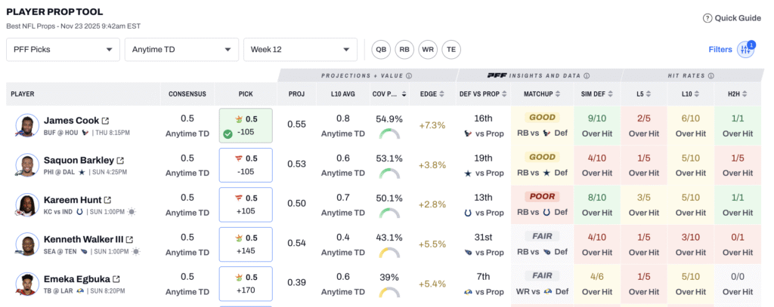Click Kareem Hunt external link icon

pos(107,200)
